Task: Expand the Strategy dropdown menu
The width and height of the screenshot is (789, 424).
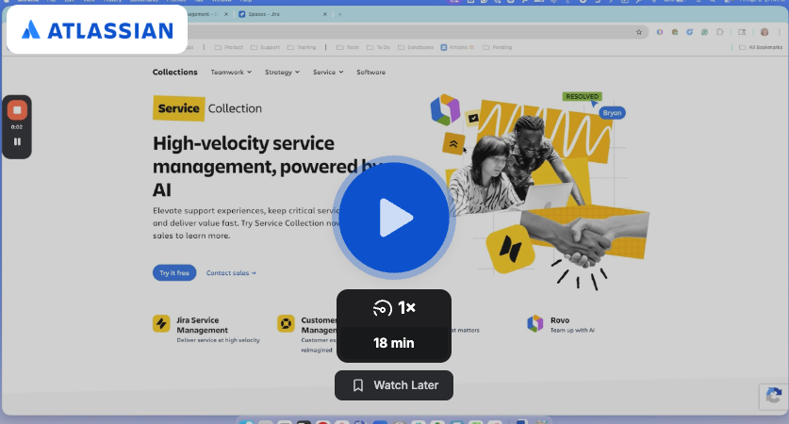Action: 282,72
